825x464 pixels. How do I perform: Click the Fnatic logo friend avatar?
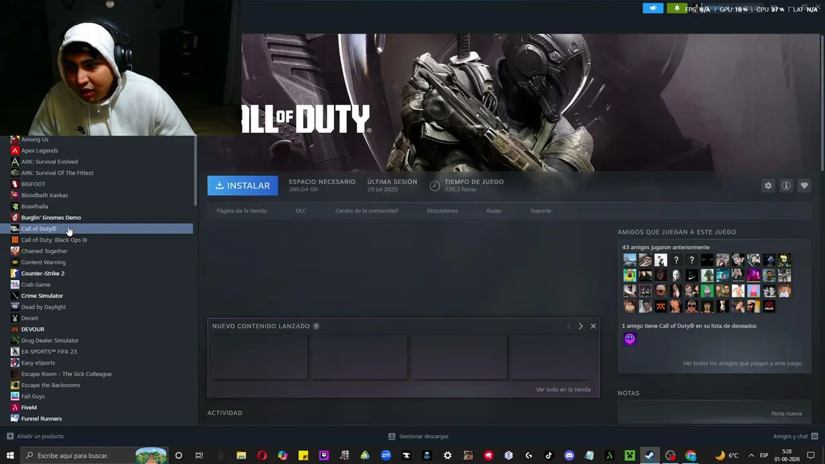pyautogui.click(x=661, y=306)
